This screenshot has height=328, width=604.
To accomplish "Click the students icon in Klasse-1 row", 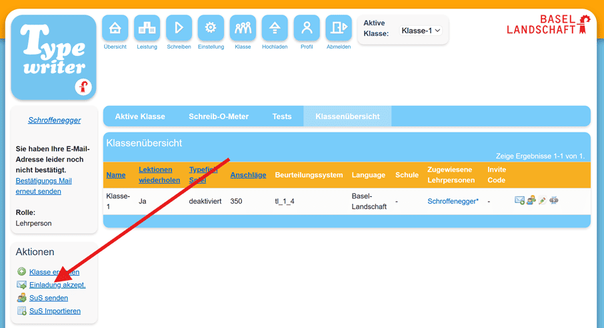I will tap(531, 200).
